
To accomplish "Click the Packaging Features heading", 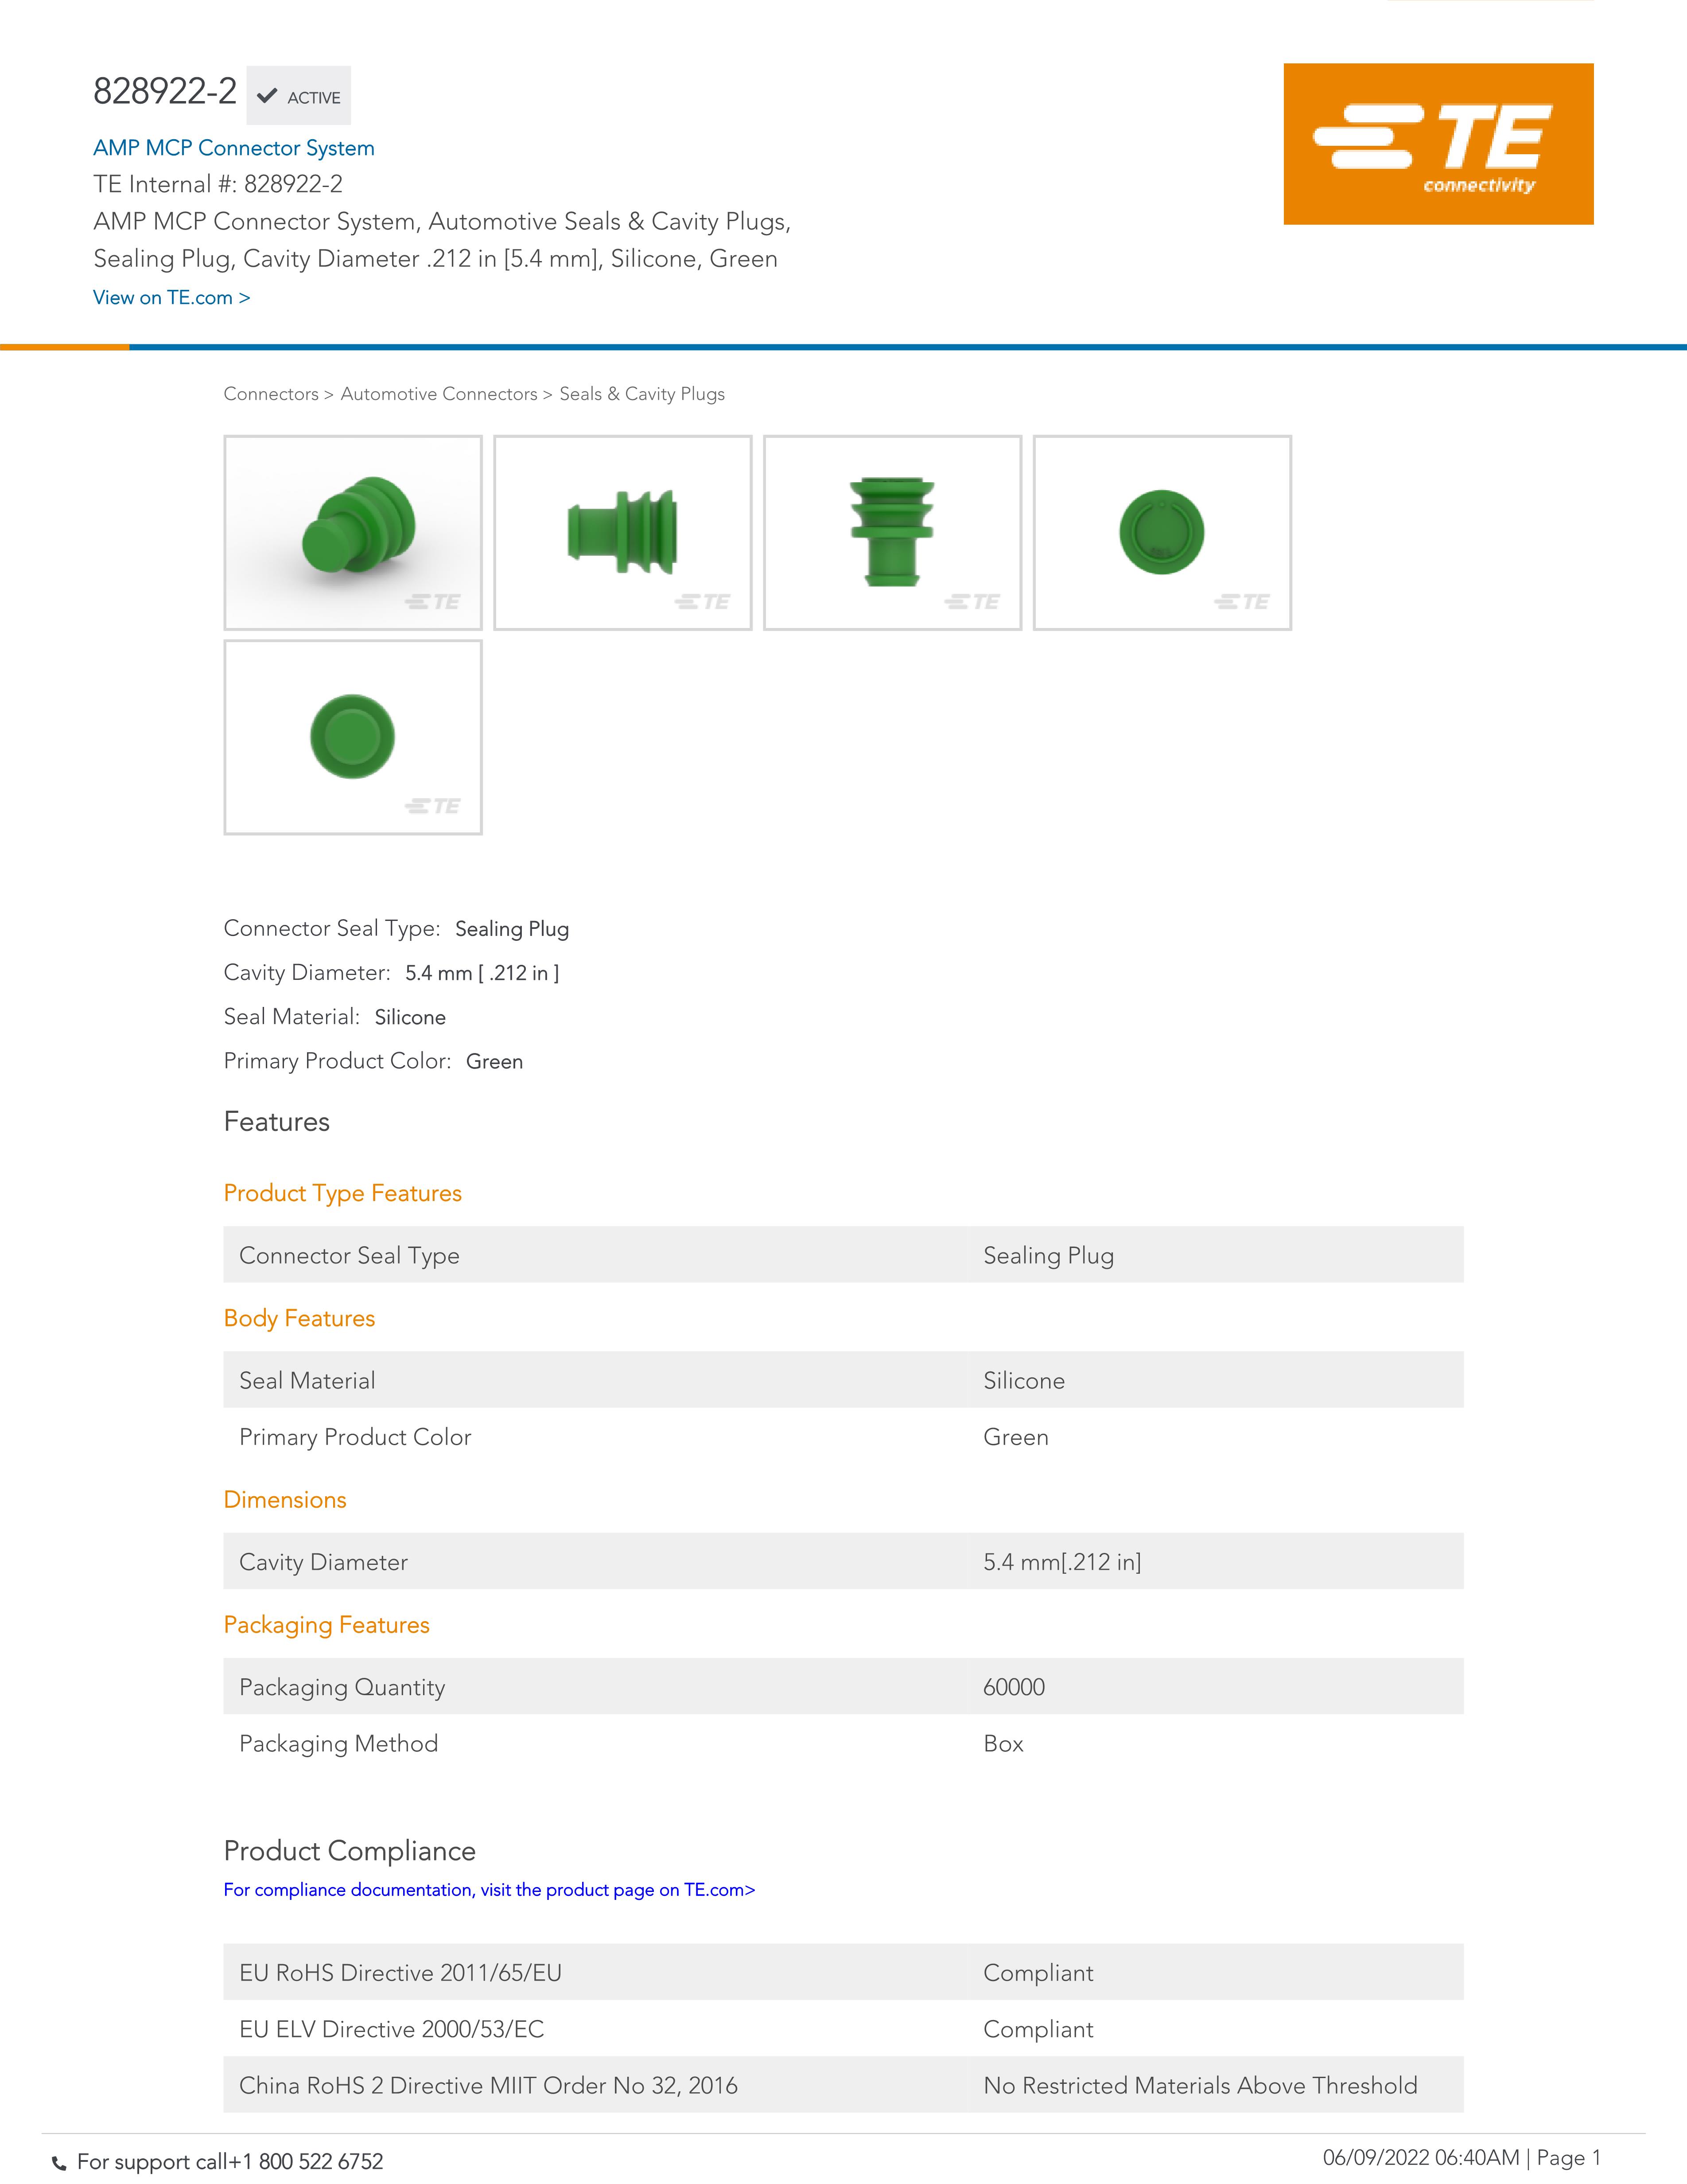I will (x=327, y=1625).
